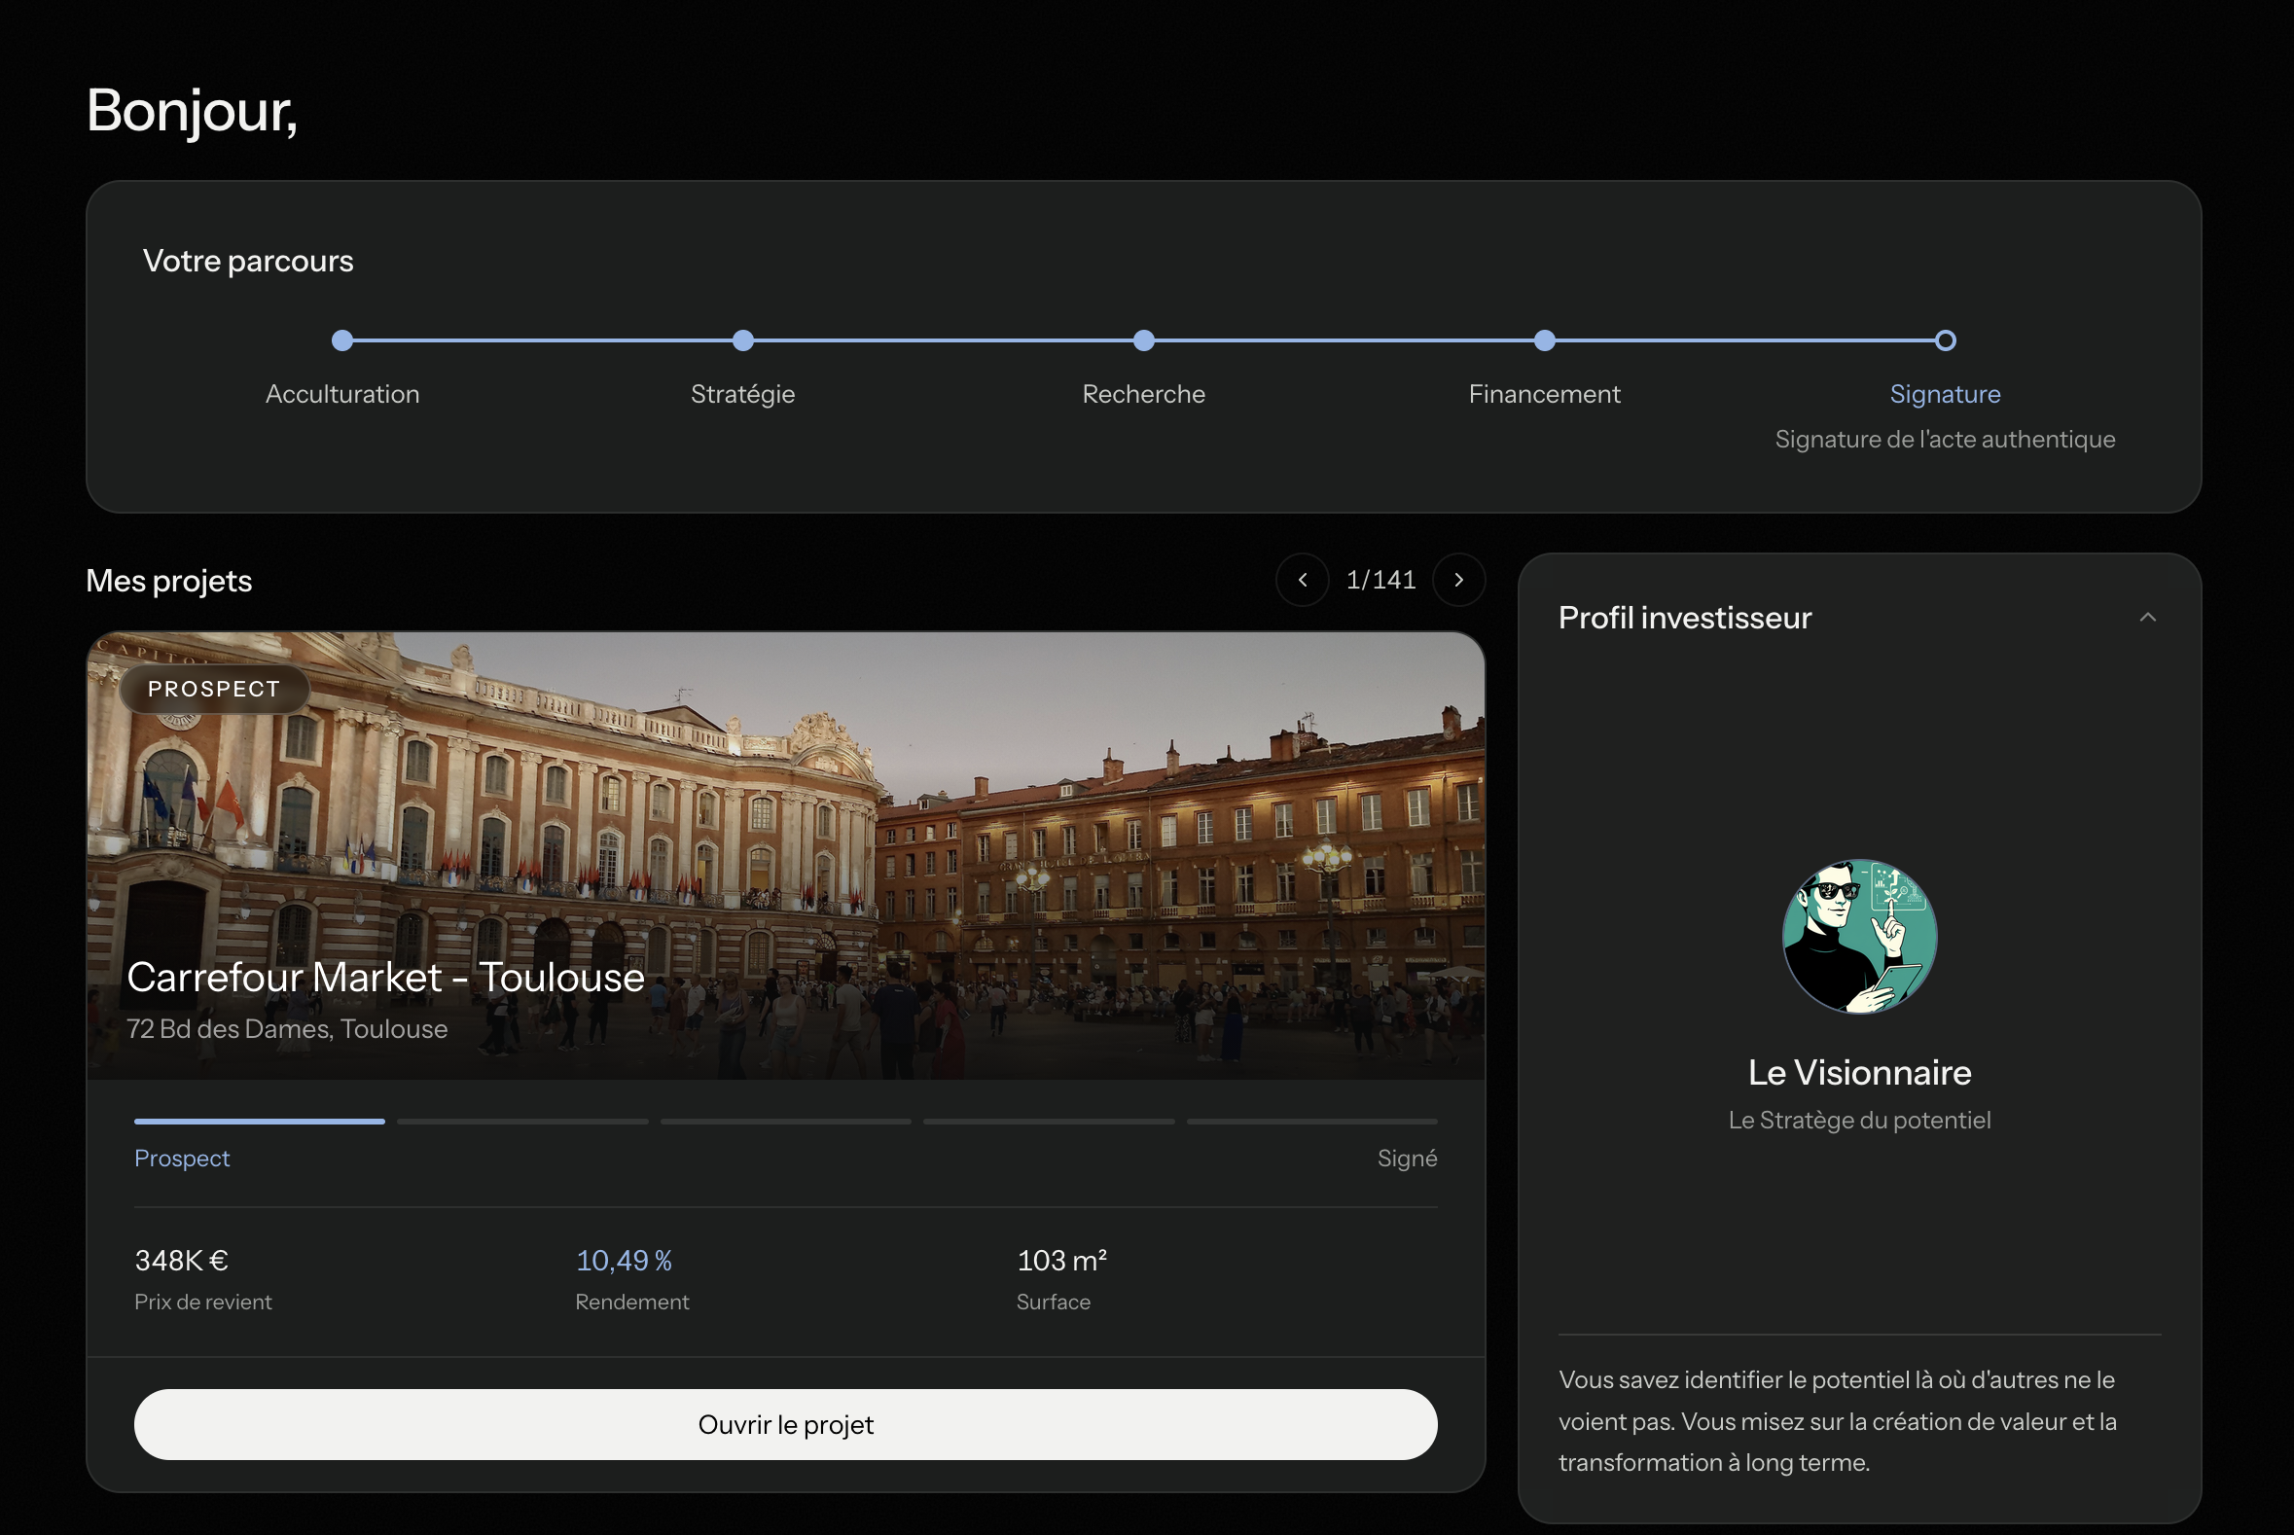Click the Le Visionnaire avatar illustration

click(x=1859, y=937)
